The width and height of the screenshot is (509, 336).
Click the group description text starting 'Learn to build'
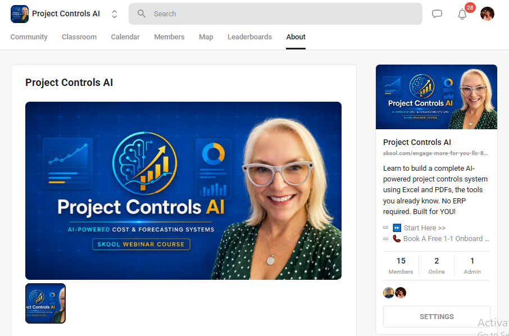point(435,190)
